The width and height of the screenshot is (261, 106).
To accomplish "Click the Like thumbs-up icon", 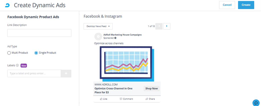I will [x=101, y=99].
